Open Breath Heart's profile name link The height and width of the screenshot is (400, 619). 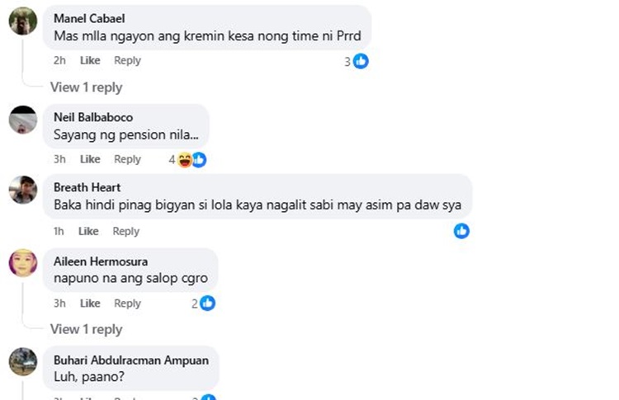pos(87,187)
